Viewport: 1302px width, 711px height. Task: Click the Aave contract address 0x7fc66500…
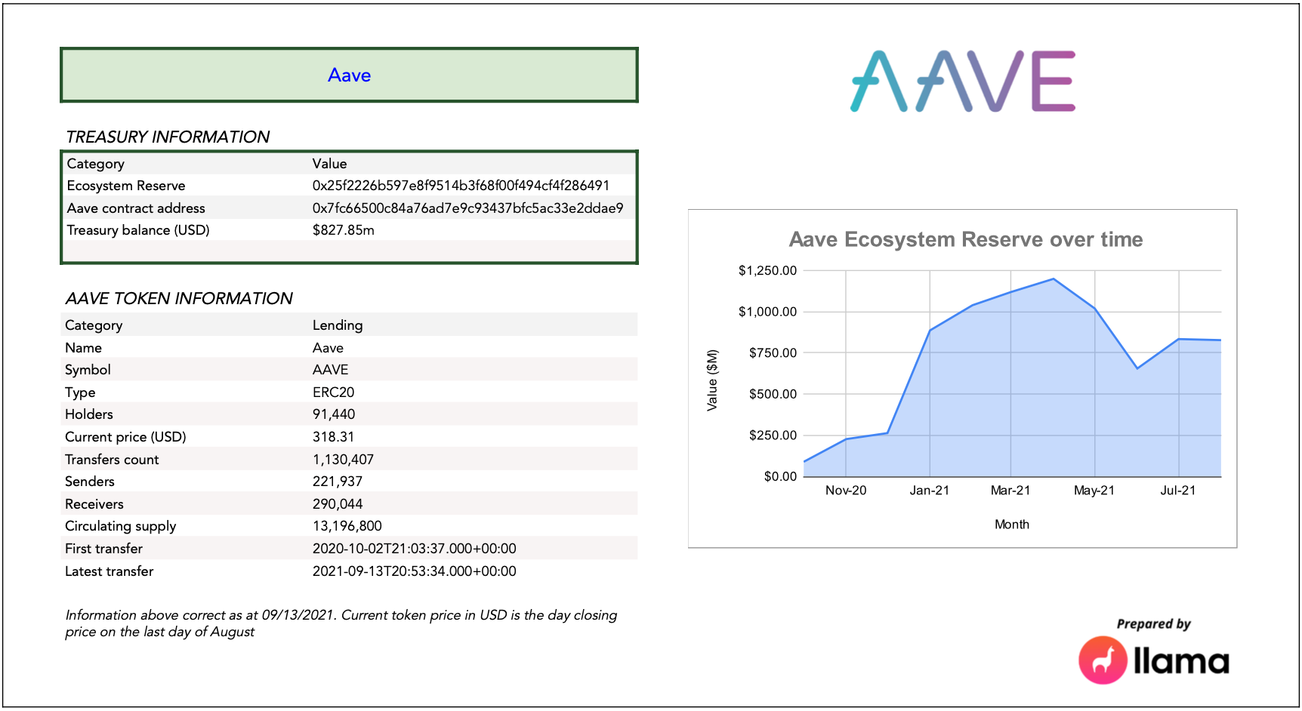click(467, 208)
